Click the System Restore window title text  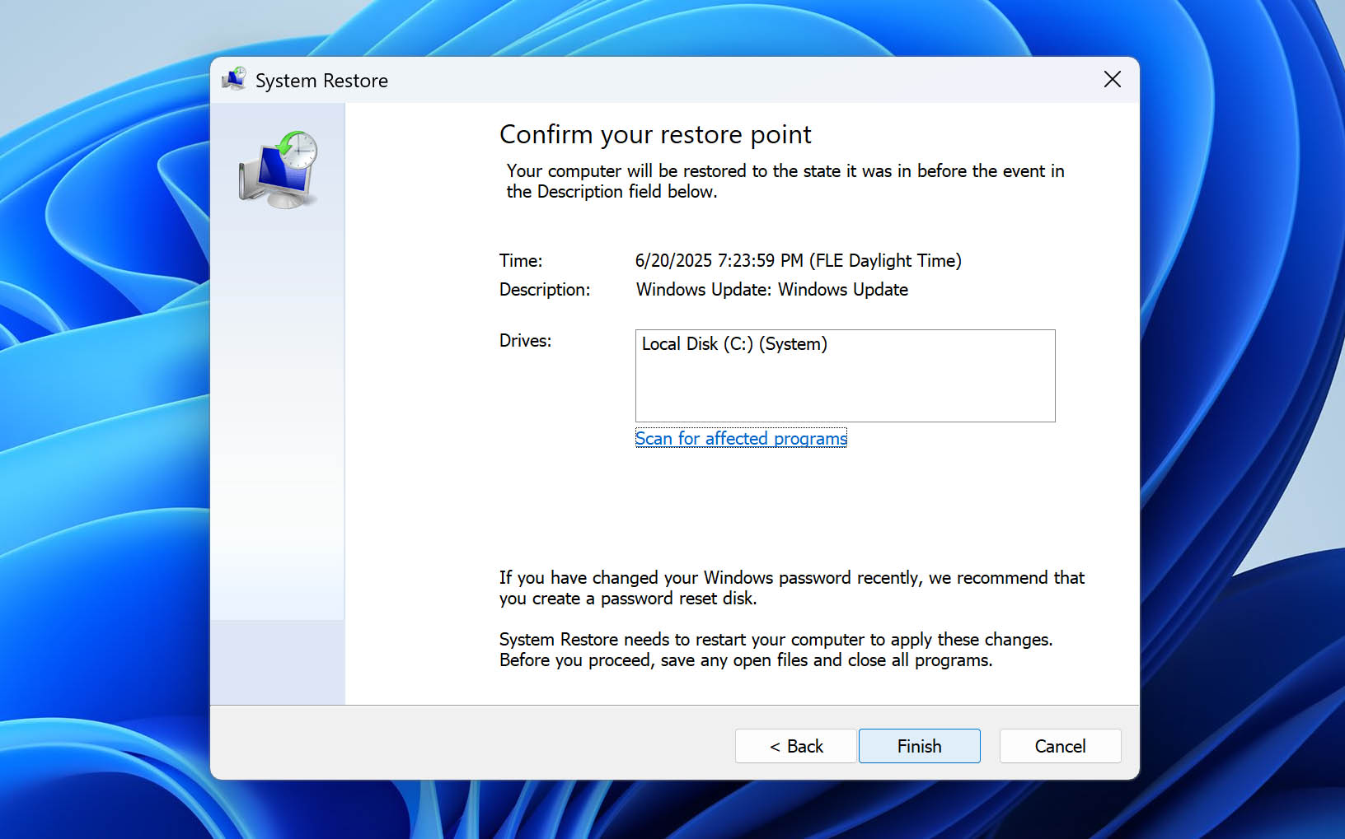tap(321, 81)
